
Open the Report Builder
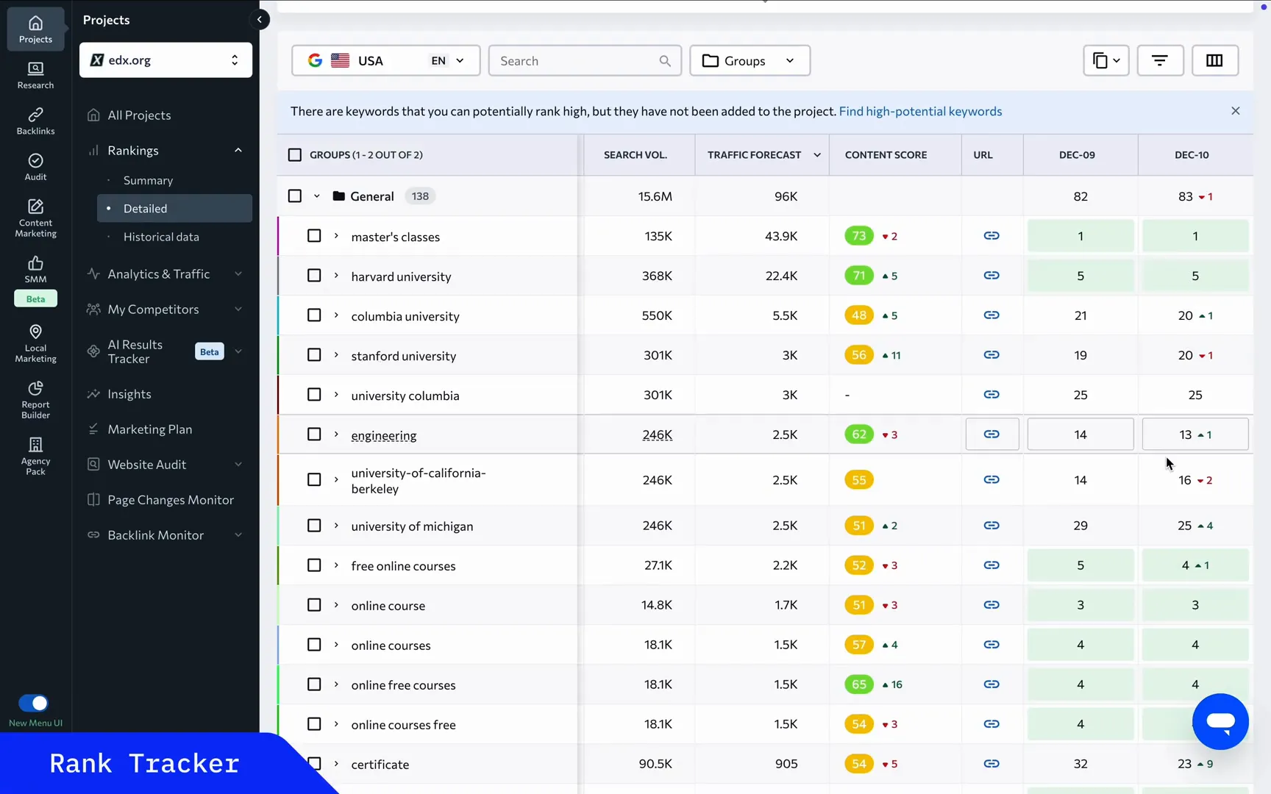tap(35, 399)
